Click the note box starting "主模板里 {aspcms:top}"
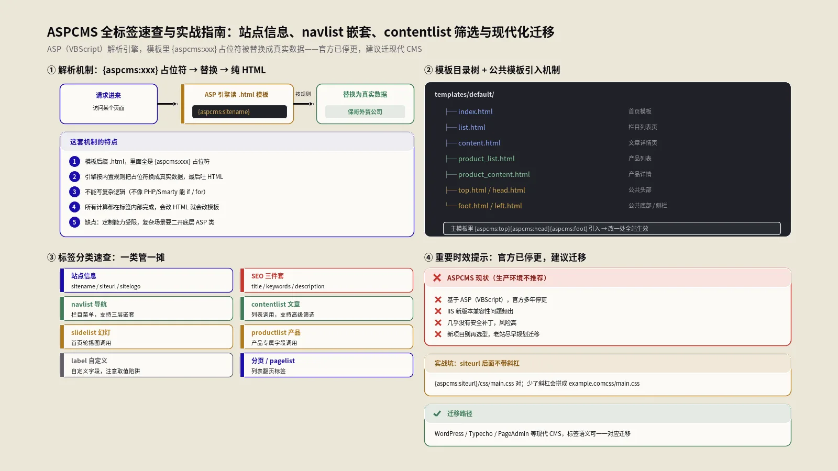This screenshot has height=471, width=838. 612,229
